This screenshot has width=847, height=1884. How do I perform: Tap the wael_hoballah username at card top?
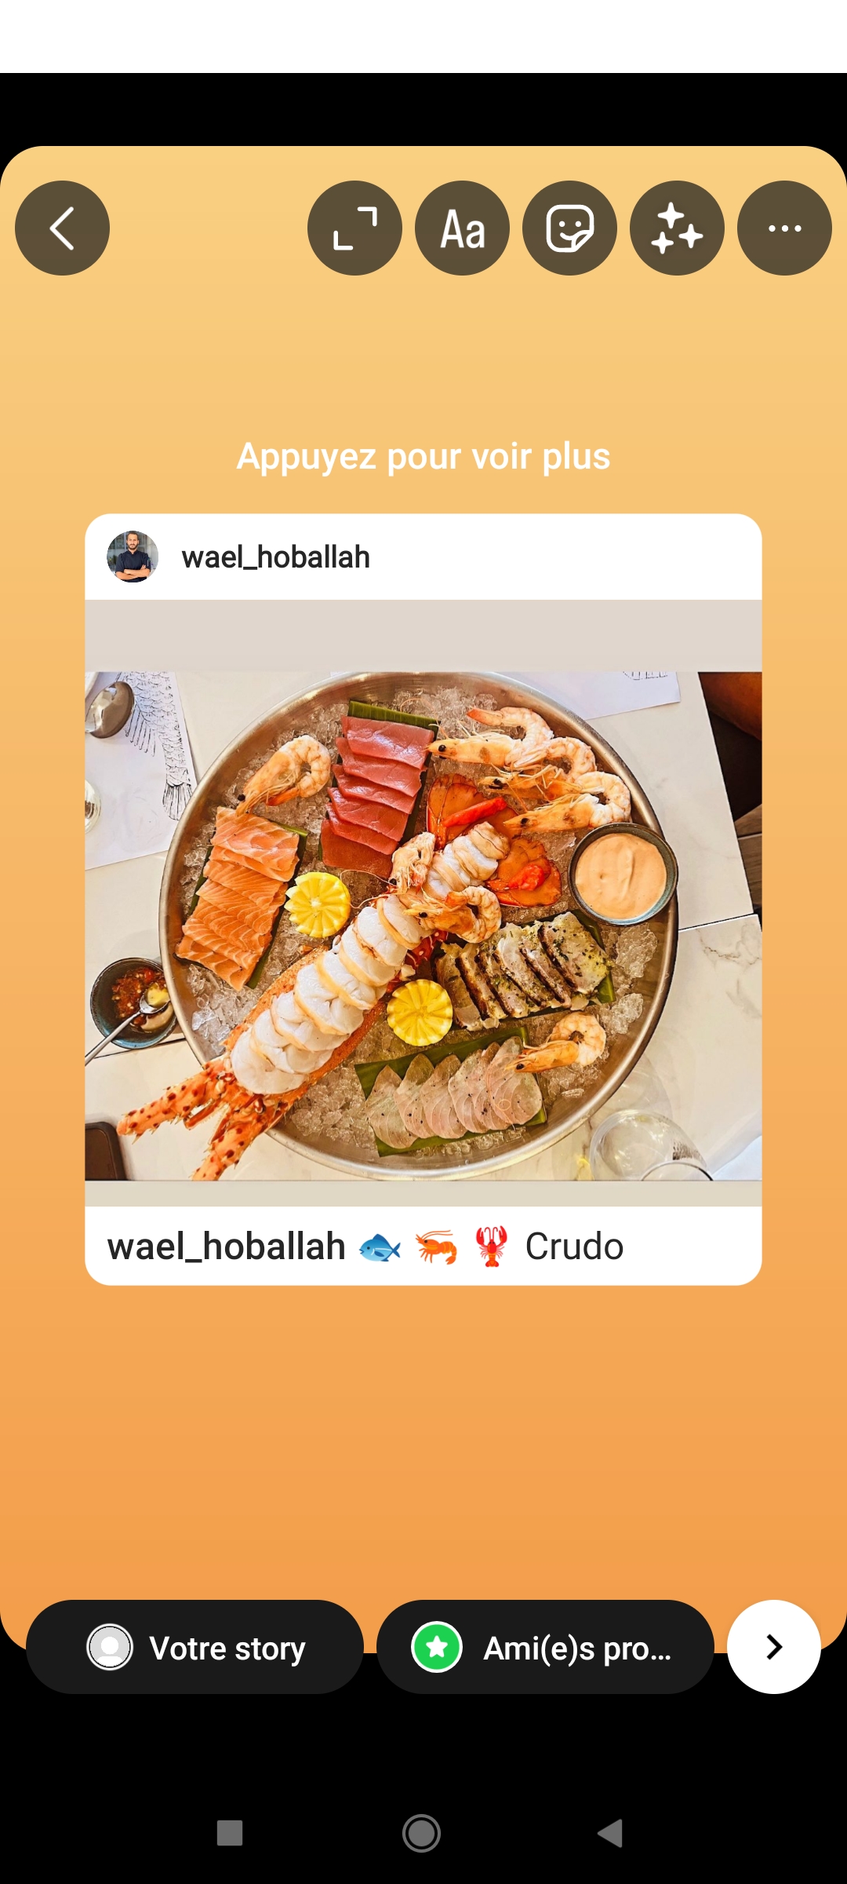click(x=276, y=557)
